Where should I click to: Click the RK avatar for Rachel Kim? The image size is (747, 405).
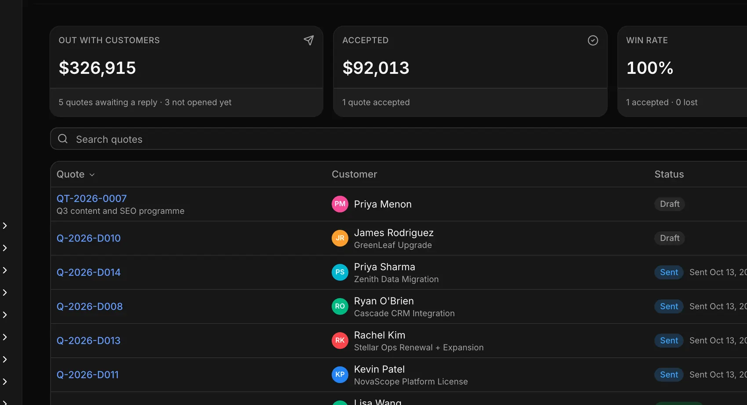click(340, 340)
